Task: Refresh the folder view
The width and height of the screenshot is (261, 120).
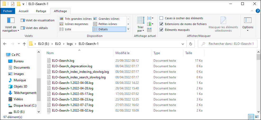Action: 191,44
